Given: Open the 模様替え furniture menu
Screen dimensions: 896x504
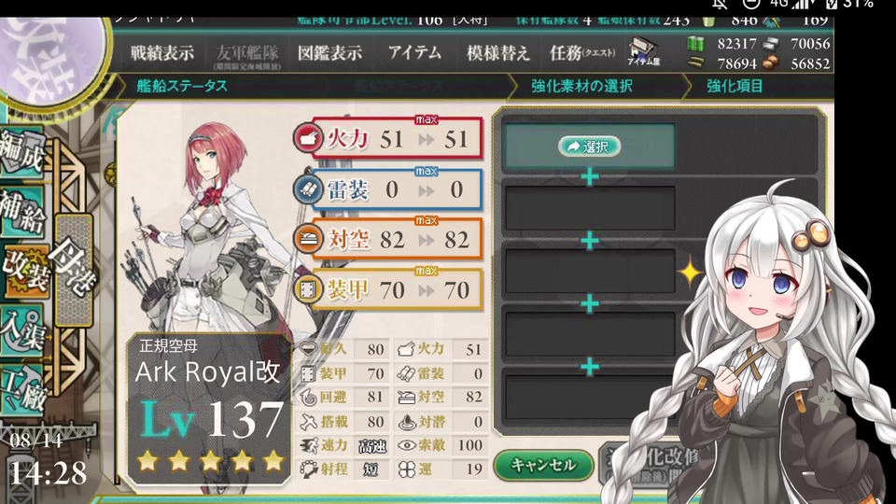Looking at the screenshot, I should click(498, 53).
